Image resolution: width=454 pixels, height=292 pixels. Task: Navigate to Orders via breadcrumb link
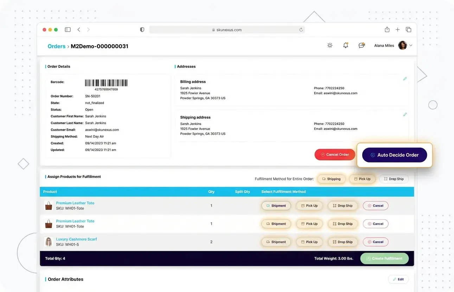click(x=56, y=46)
